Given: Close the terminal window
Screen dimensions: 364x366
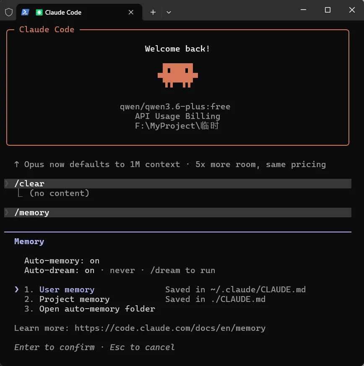Looking at the screenshot, I should pos(352,10).
